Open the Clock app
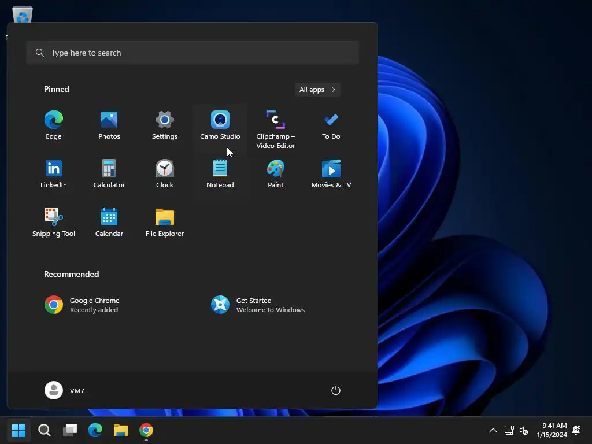This screenshot has width=592, height=444. tap(165, 175)
